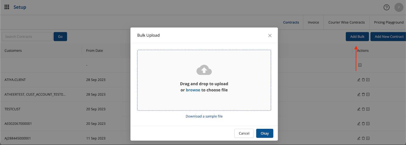406x145 pixels.
Task: Expand the AE002067000001 row arrow icon
Action: [368, 124]
